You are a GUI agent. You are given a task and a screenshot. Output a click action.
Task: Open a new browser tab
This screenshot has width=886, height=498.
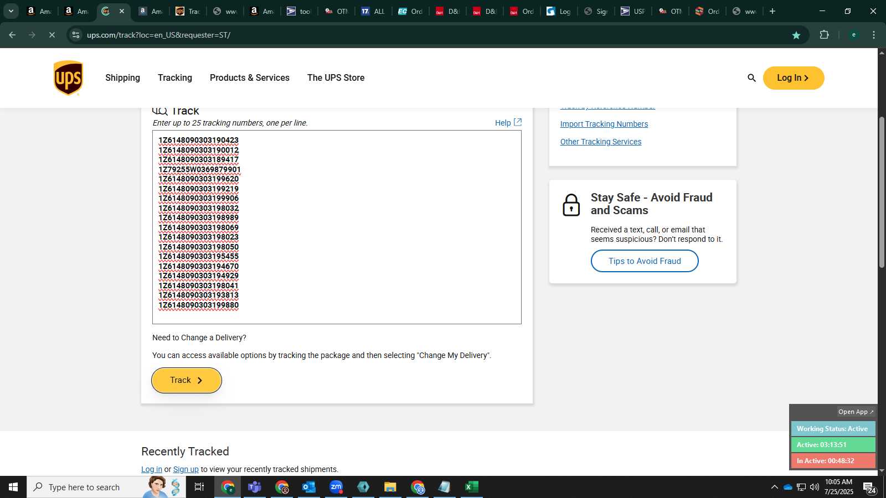[x=772, y=11]
